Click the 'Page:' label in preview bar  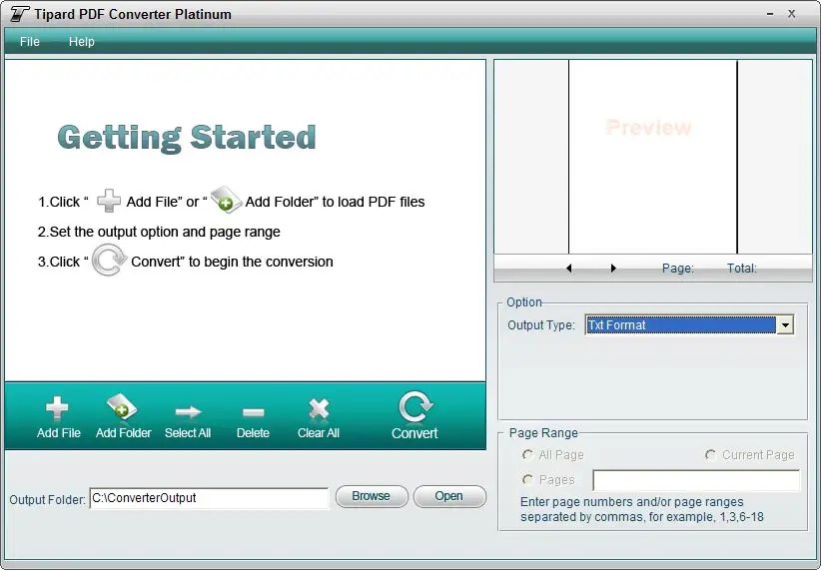(678, 269)
